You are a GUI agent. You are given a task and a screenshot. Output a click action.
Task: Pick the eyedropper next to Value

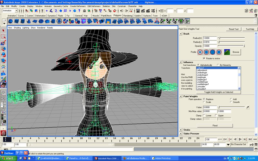[247, 108]
